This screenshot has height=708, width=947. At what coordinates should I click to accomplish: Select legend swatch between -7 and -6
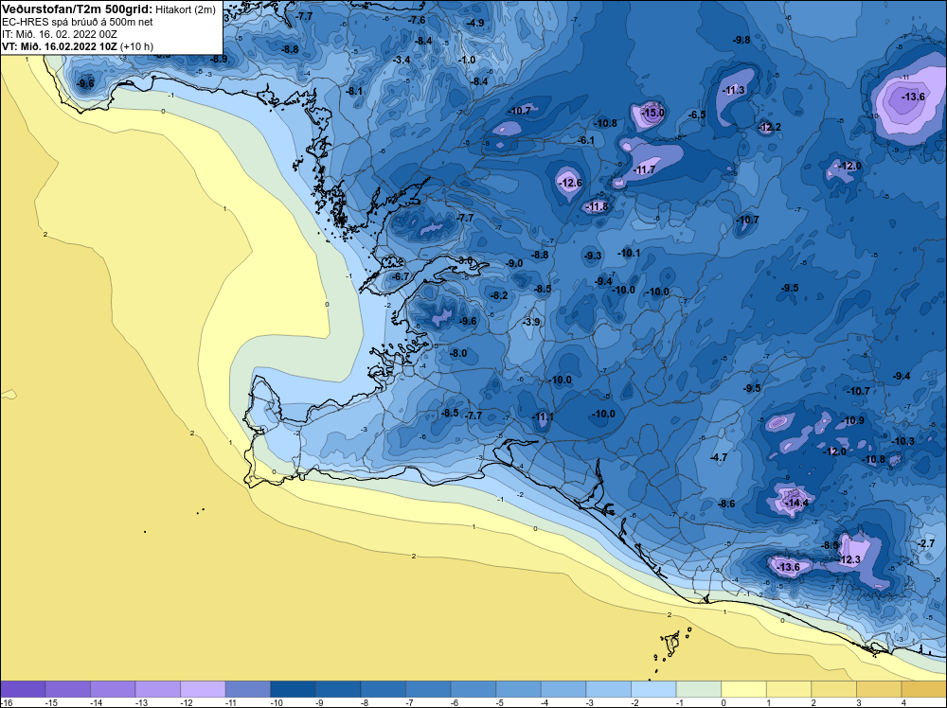coord(428,689)
